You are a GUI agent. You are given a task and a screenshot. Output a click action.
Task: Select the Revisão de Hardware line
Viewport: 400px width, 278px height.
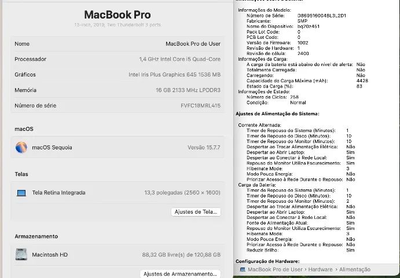273,48
